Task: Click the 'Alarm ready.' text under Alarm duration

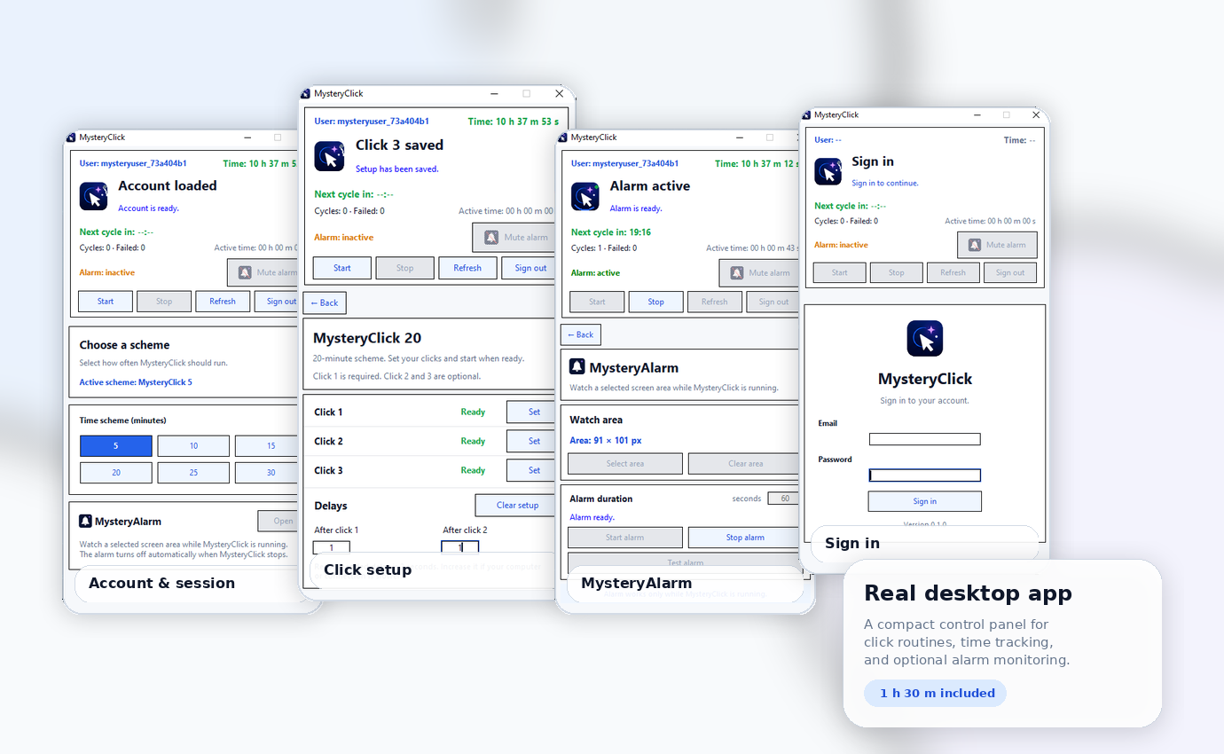Action: [x=592, y=517]
